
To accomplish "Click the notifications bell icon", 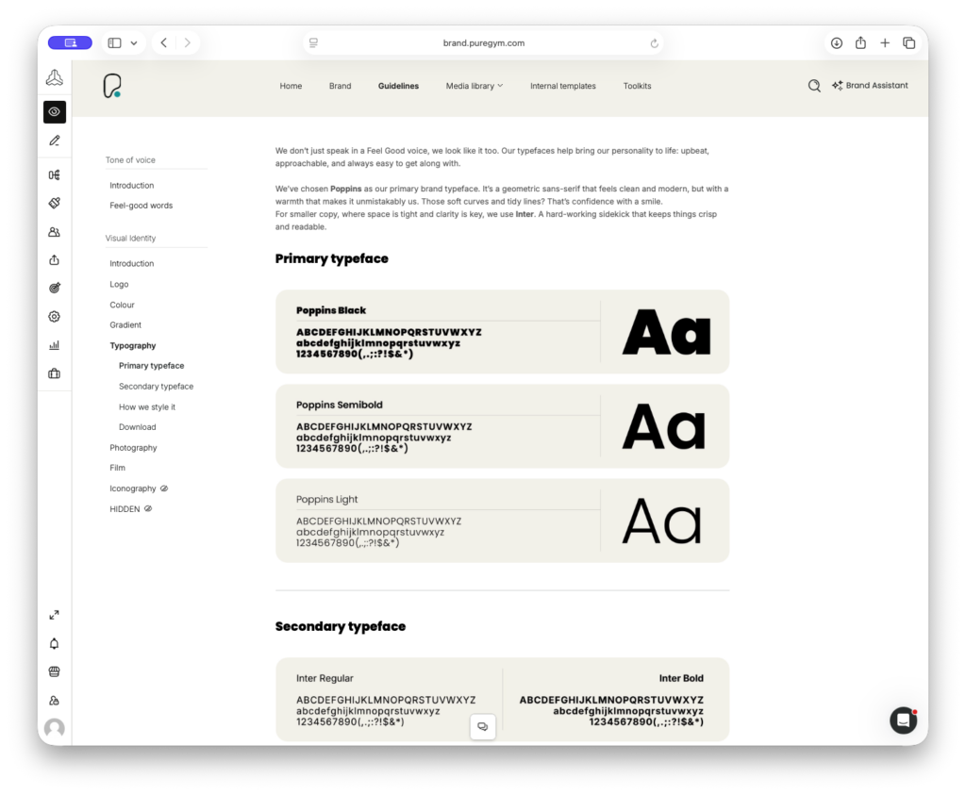I will (54, 643).
